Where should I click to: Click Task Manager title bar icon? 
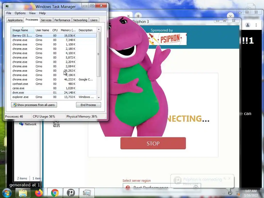(7, 6)
